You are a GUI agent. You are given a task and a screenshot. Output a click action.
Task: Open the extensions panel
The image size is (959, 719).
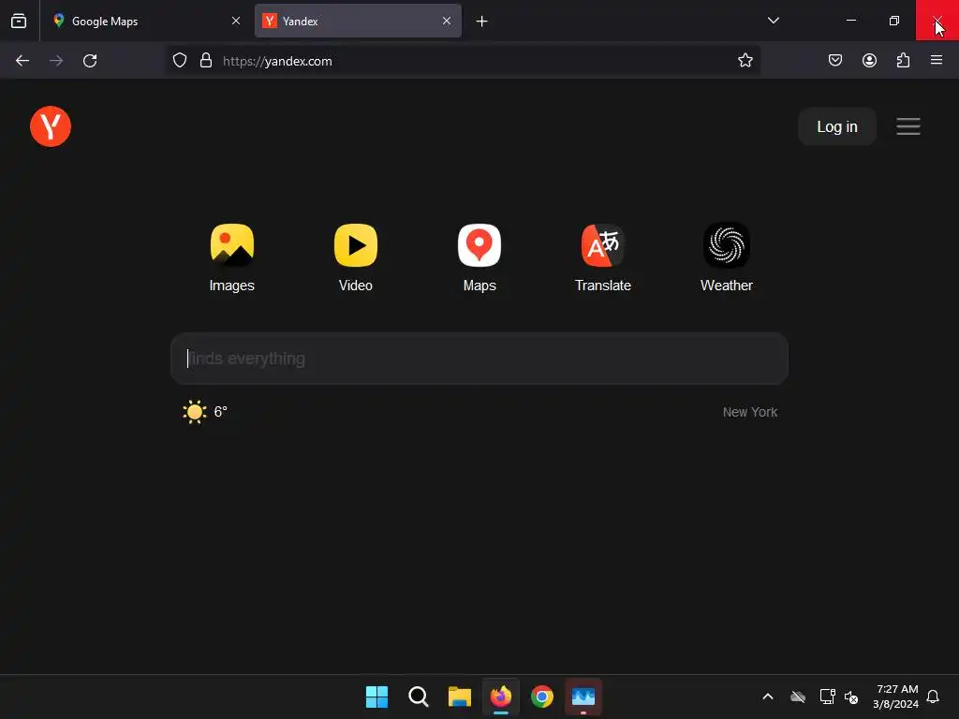pos(903,61)
